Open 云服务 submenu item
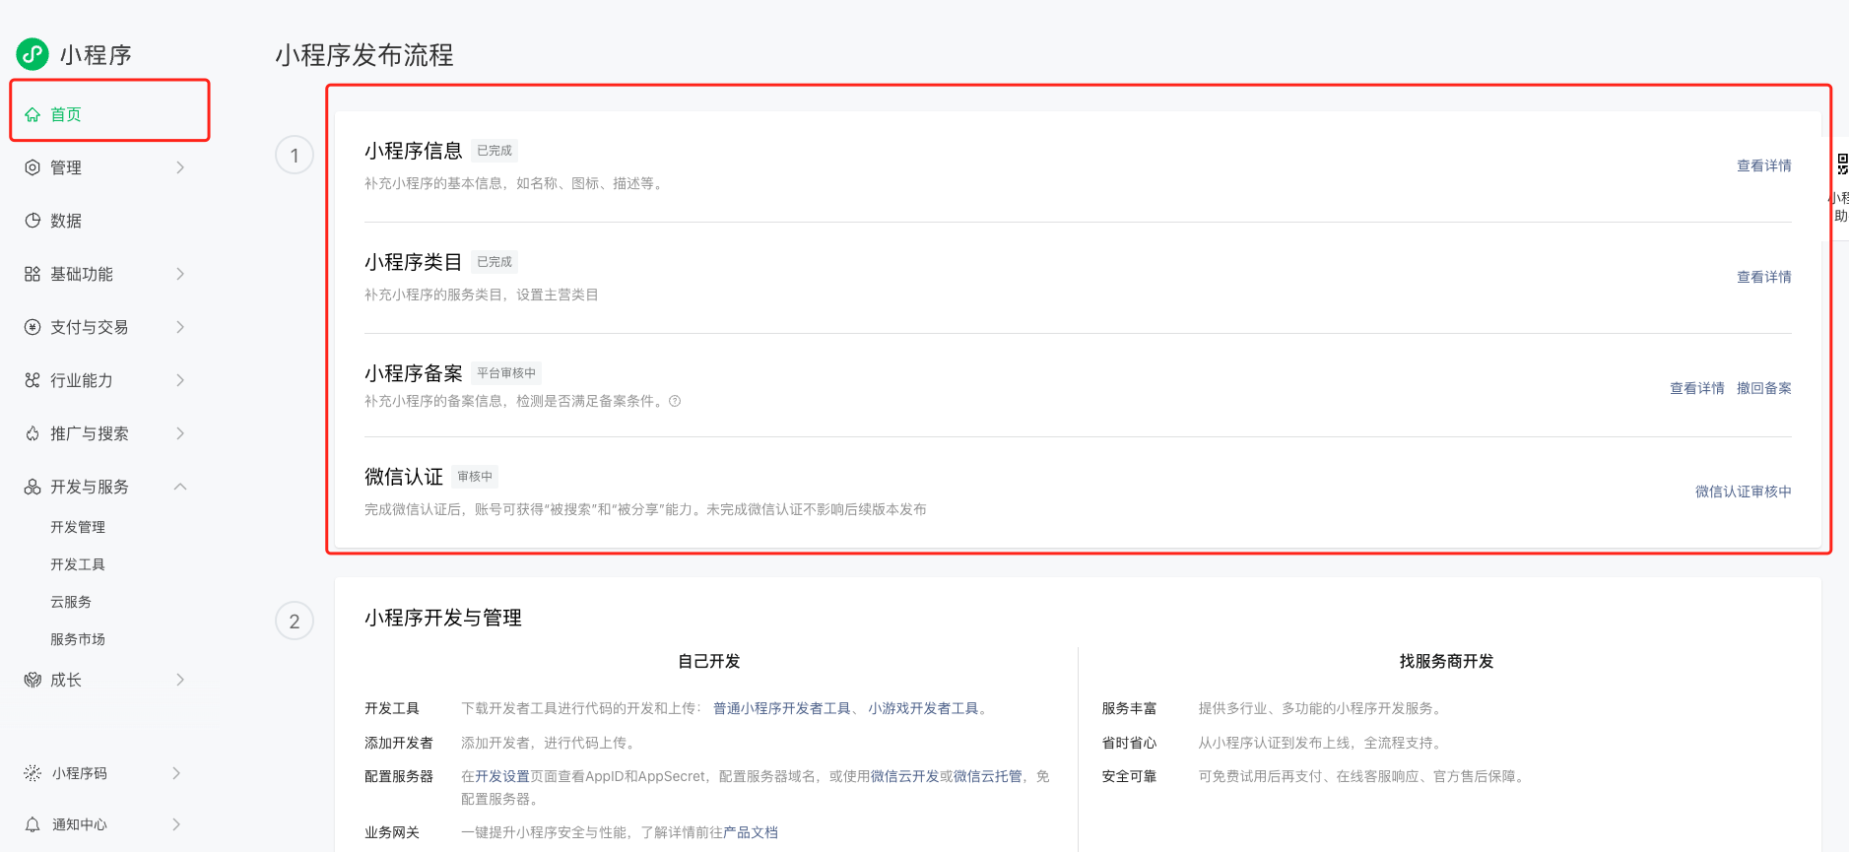This screenshot has width=1849, height=852. [71, 602]
